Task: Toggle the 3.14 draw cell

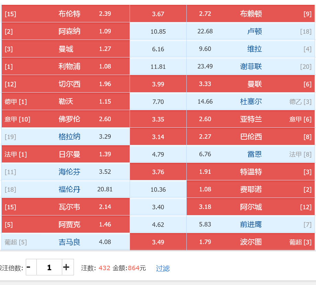Action: tap(158, 136)
